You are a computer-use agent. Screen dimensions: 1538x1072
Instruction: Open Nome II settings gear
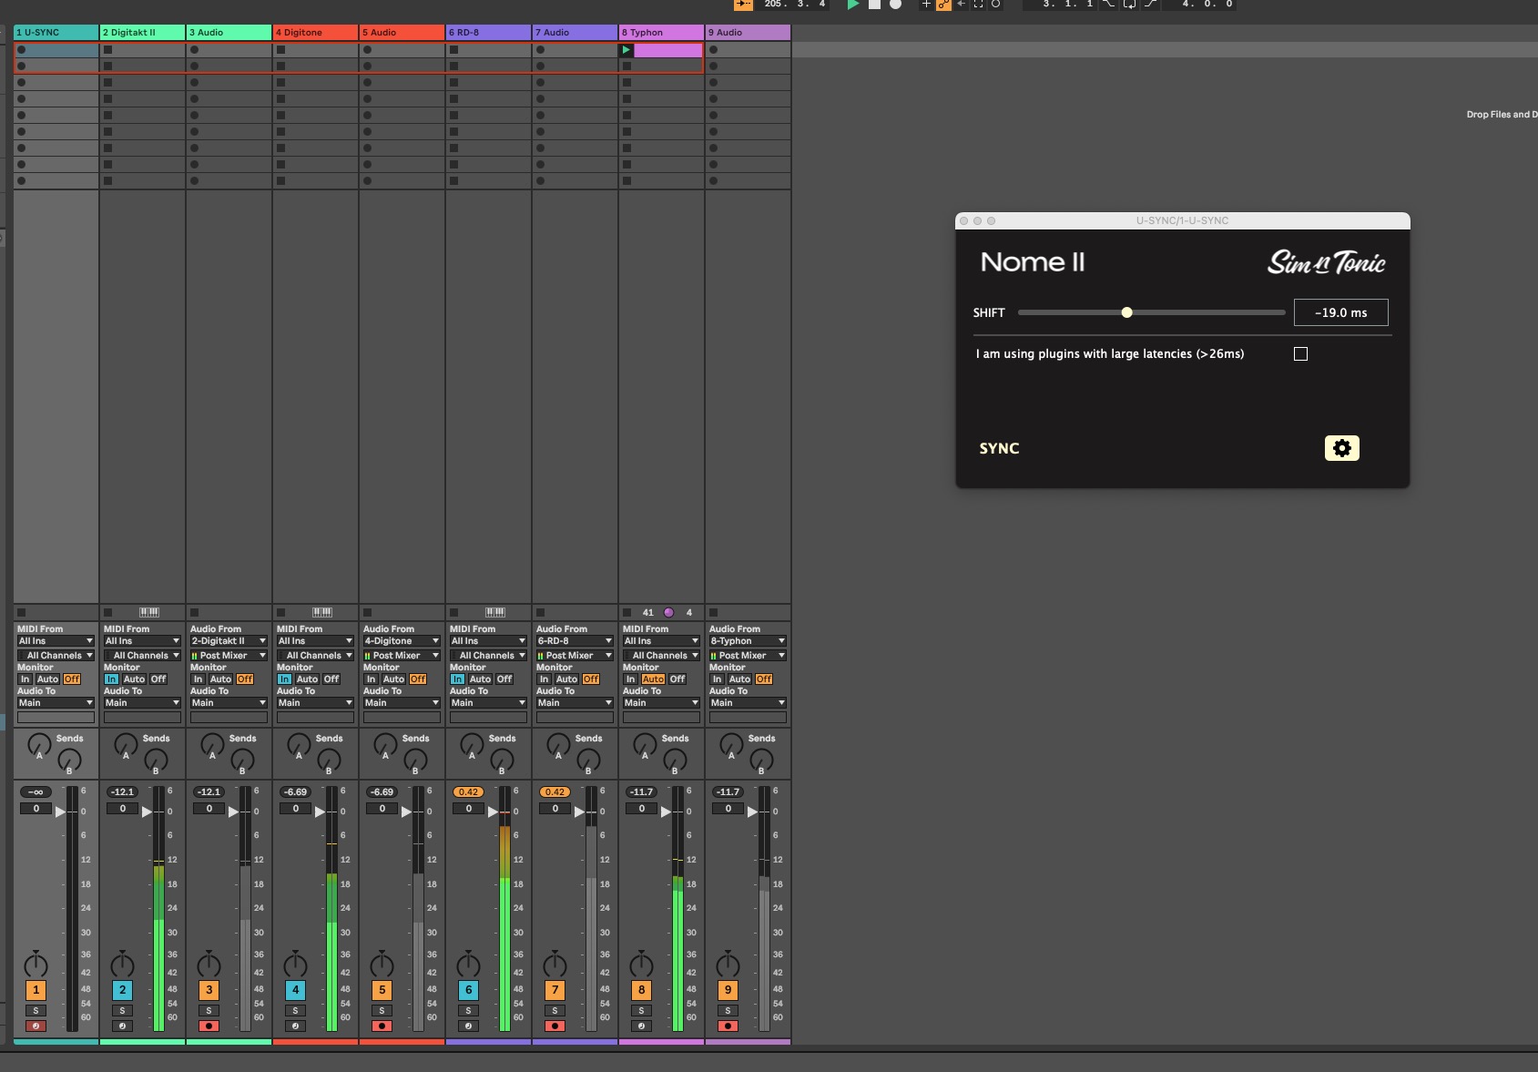pos(1341,448)
